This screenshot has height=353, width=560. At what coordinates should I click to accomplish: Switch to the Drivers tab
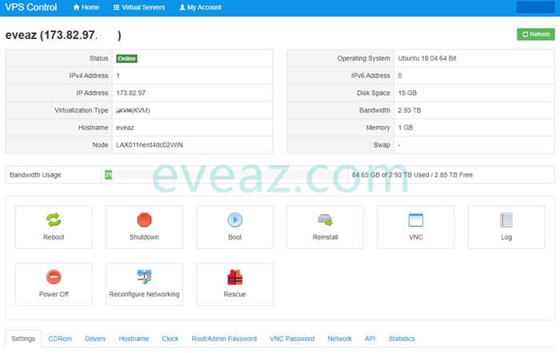[x=95, y=339]
